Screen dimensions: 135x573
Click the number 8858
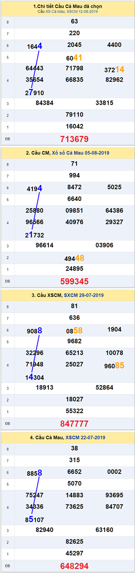(35, 473)
